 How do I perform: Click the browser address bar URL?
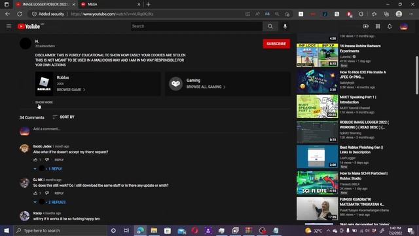112,14
